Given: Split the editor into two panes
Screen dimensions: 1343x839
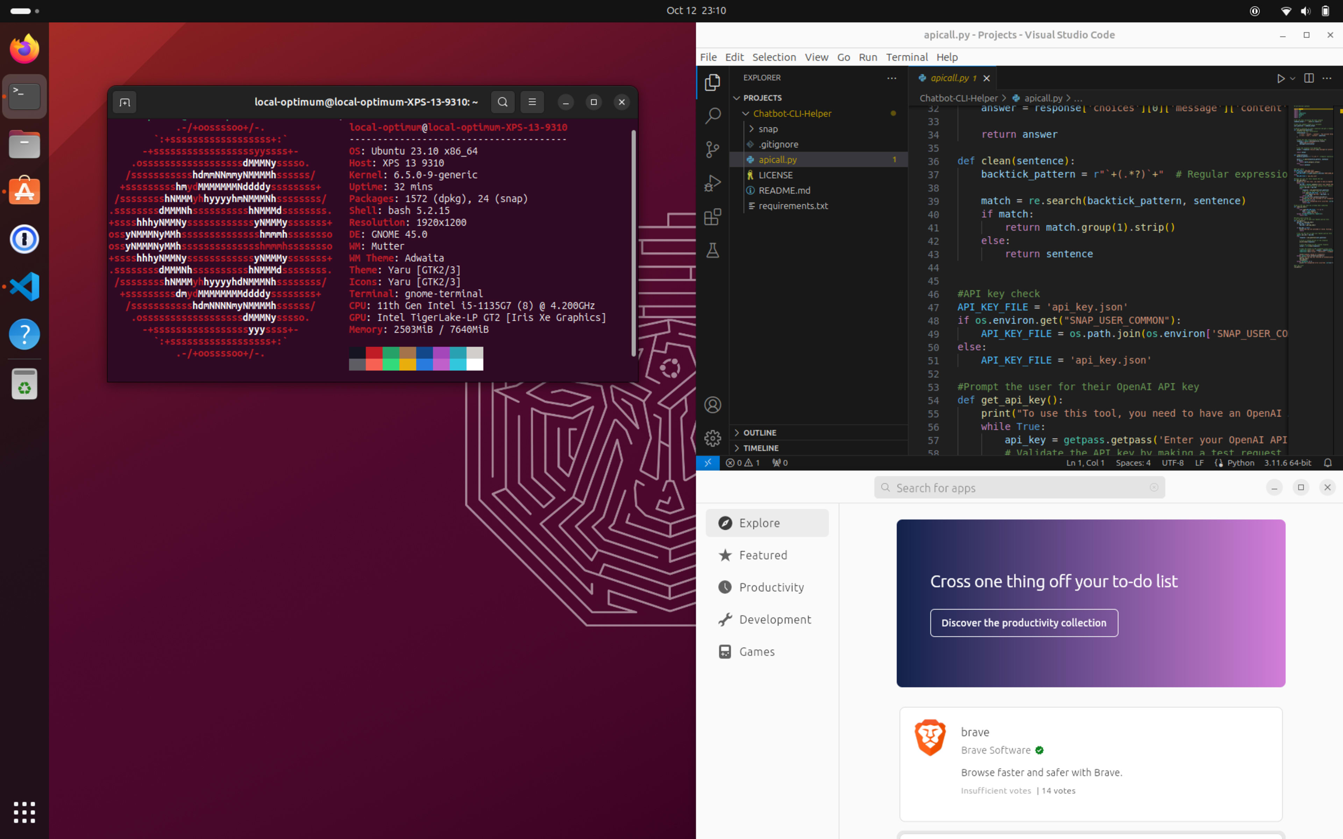Looking at the screenshot, I should point(1309,78).
